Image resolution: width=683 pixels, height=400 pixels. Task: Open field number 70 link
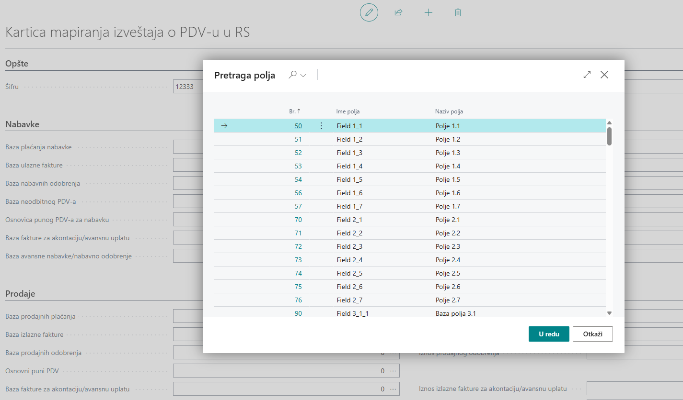(298, 220)
